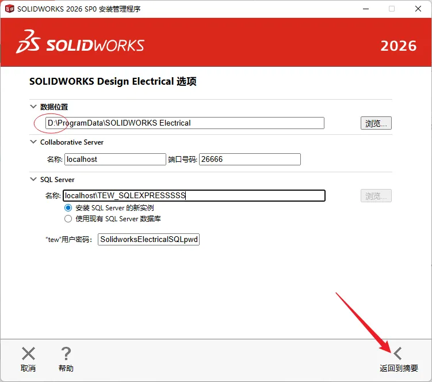
Task: Click the 端口号码 label
Action: (x=183, y=160)
